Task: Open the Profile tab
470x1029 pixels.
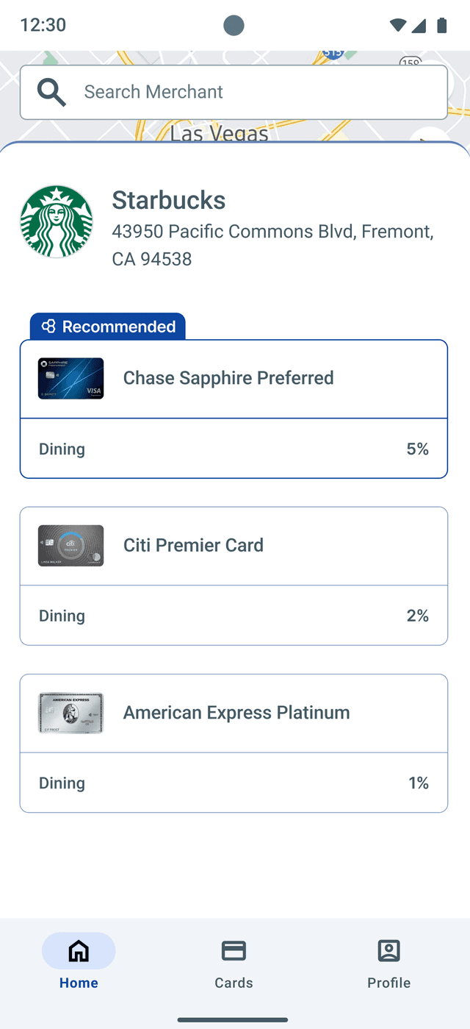Action: click(x=388, y=962)
